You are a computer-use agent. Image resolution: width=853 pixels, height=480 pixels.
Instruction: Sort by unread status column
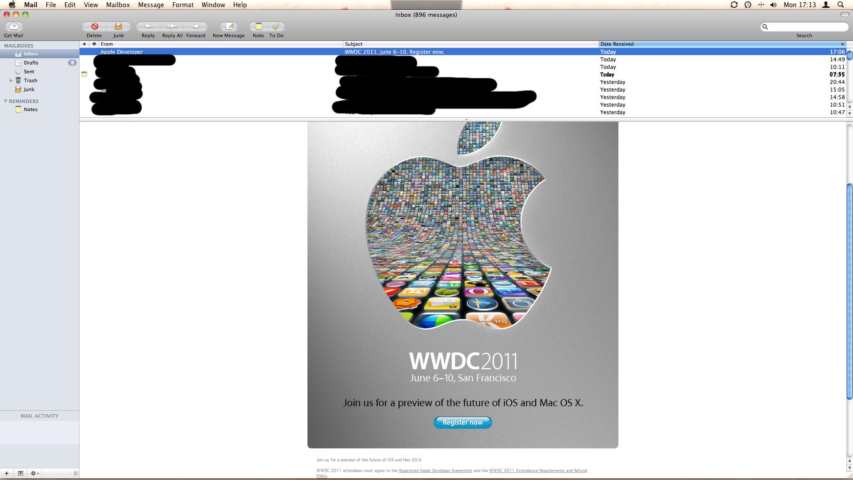pyautogui.click(x=84, y=44)
